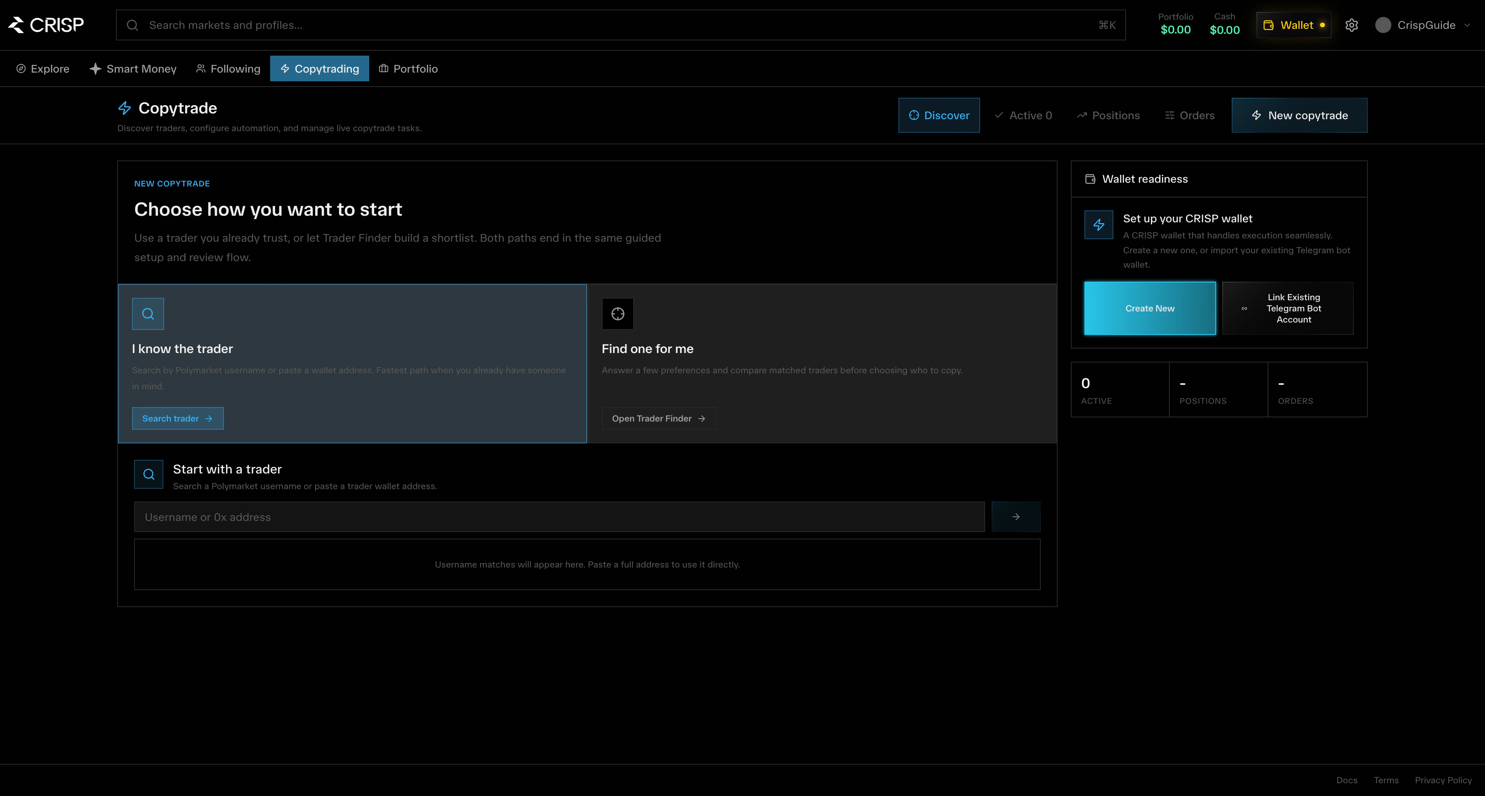The image size is (1485, 796).
Task: Click the Username matches will appear here text
Action: click(587, 564)
